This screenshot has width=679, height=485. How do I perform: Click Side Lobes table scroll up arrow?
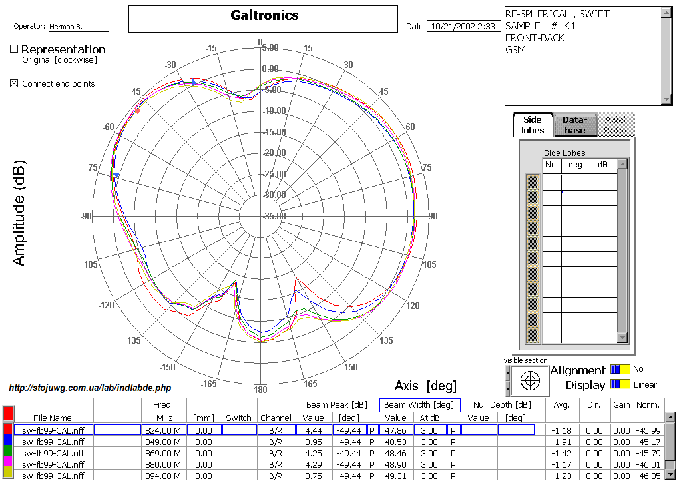622,165
